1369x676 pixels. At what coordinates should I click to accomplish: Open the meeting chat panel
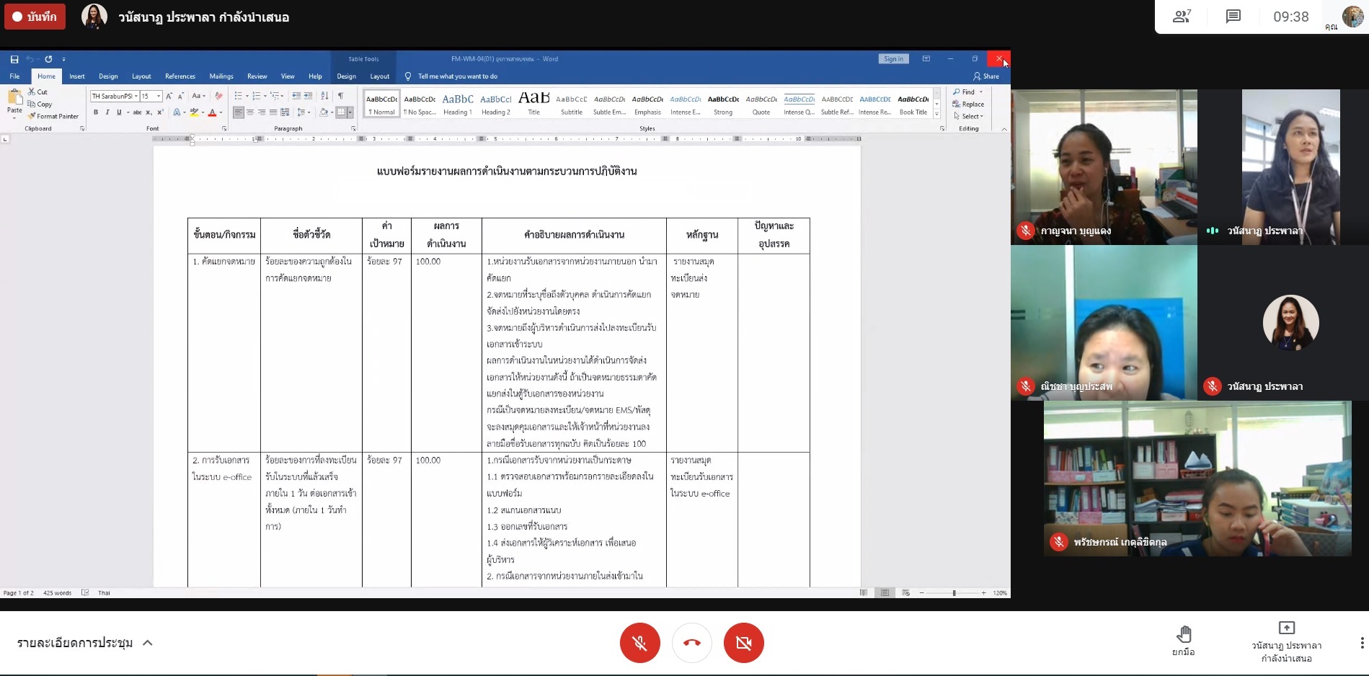click(1233, 17)
